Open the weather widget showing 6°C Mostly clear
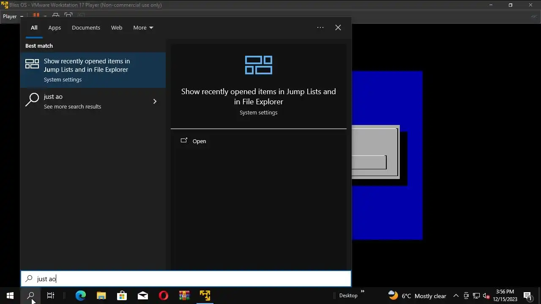The width and height of the screenshot is (541, 304). [417, 296]
